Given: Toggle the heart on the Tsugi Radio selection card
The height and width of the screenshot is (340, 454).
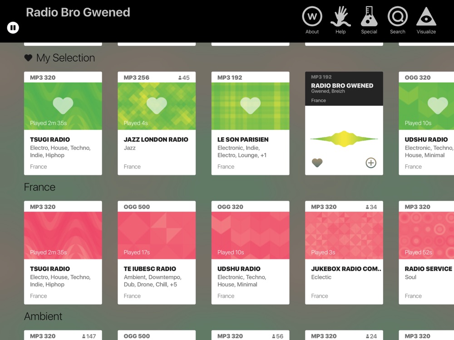Looking at the screenshot, I should tap(63, 105).
